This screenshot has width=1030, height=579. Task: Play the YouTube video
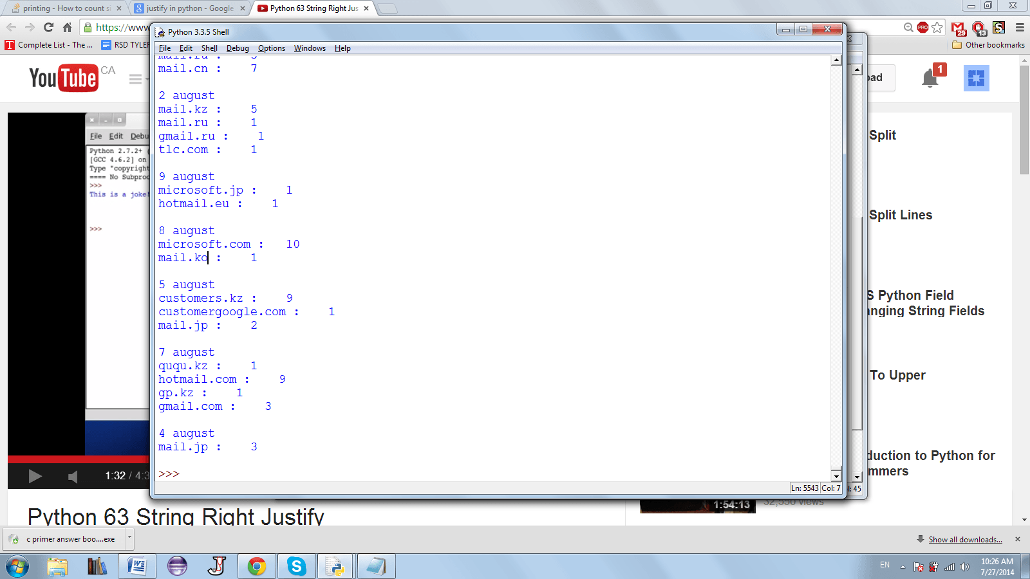tap(35, 476)
